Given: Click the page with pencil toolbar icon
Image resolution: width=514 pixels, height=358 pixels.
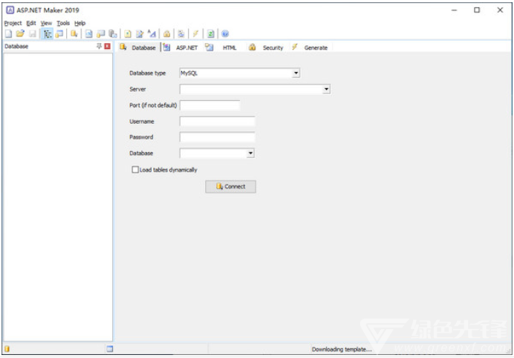Looking at the screenshot, I should point(140,33).
